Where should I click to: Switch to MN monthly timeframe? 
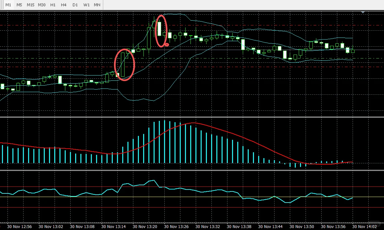(x=97, y=5)
